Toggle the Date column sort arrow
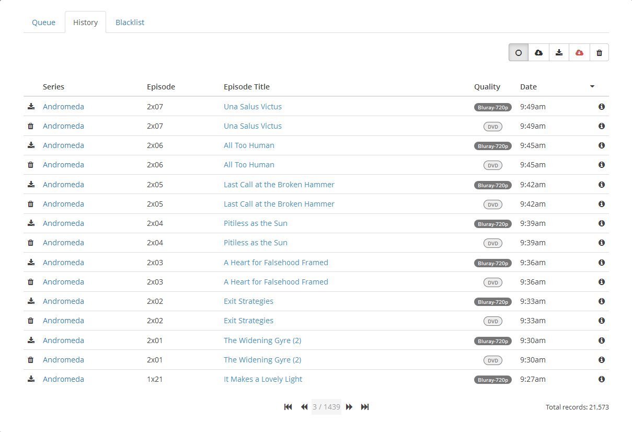 (x=592, y=87)
